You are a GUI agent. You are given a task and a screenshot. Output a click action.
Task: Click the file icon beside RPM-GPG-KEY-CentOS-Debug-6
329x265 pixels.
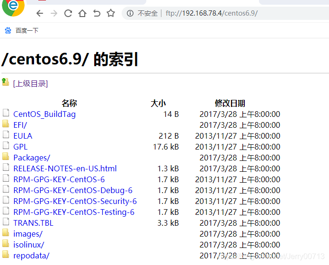(6, 189)
